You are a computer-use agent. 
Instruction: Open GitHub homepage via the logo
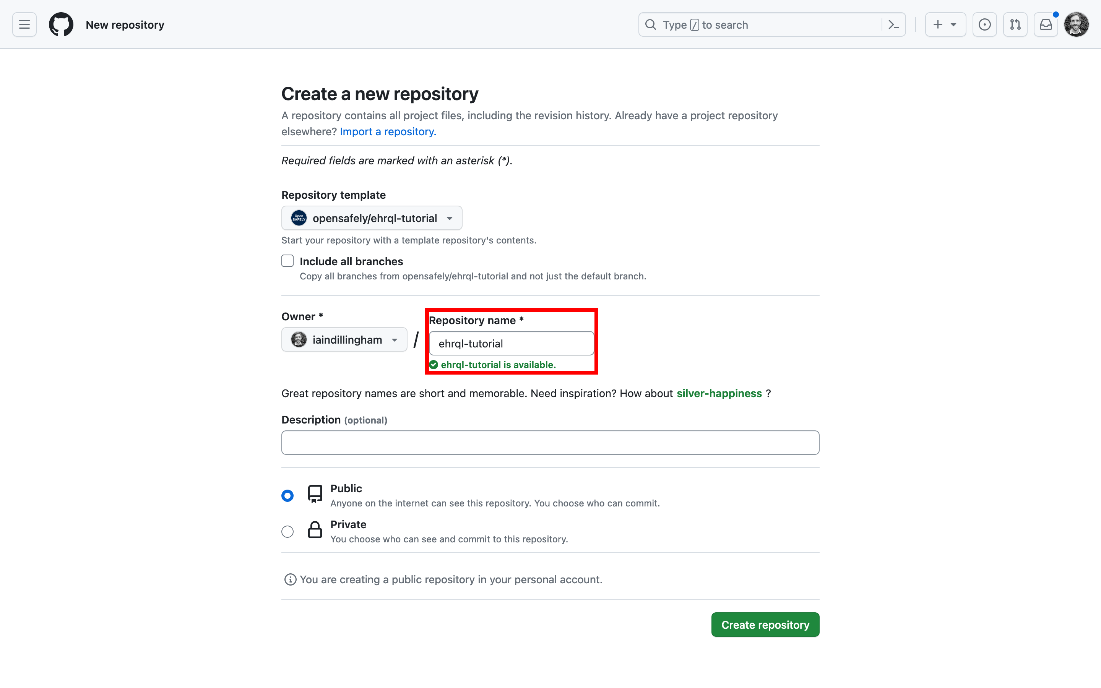click(x=61, y=24)
